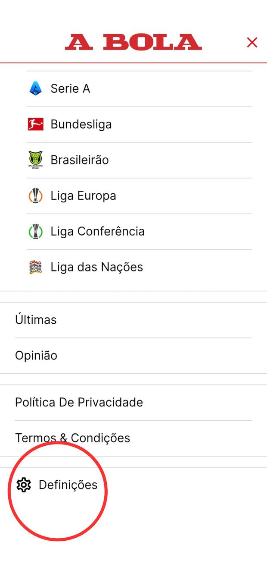View Termos & Condições page

point(72,438)
